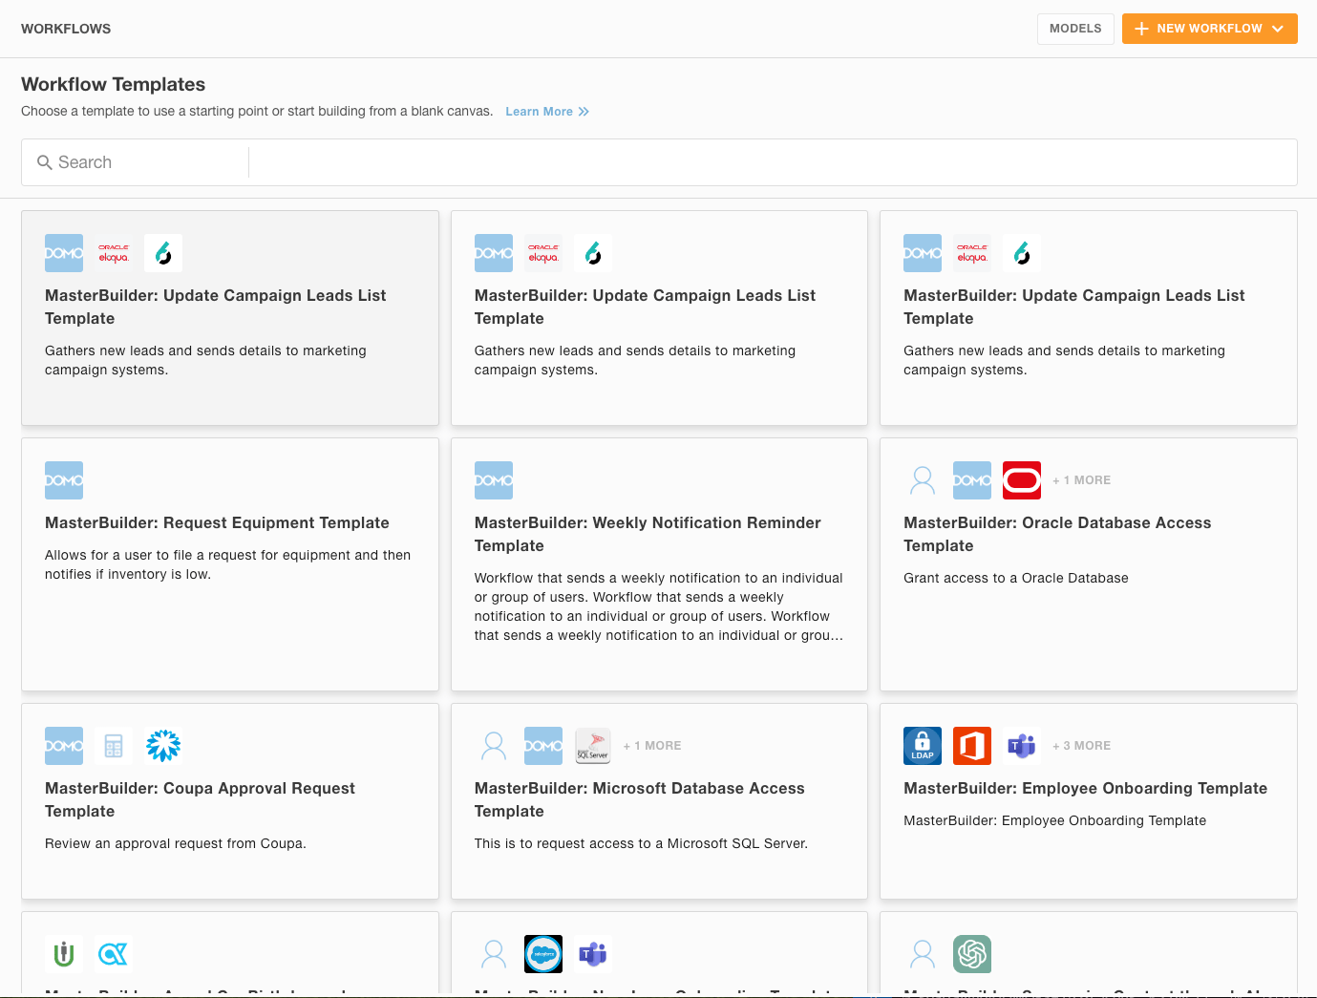
Task: Click 'Grant access to a Oracle Database' description
Action: pos(1016,578)
